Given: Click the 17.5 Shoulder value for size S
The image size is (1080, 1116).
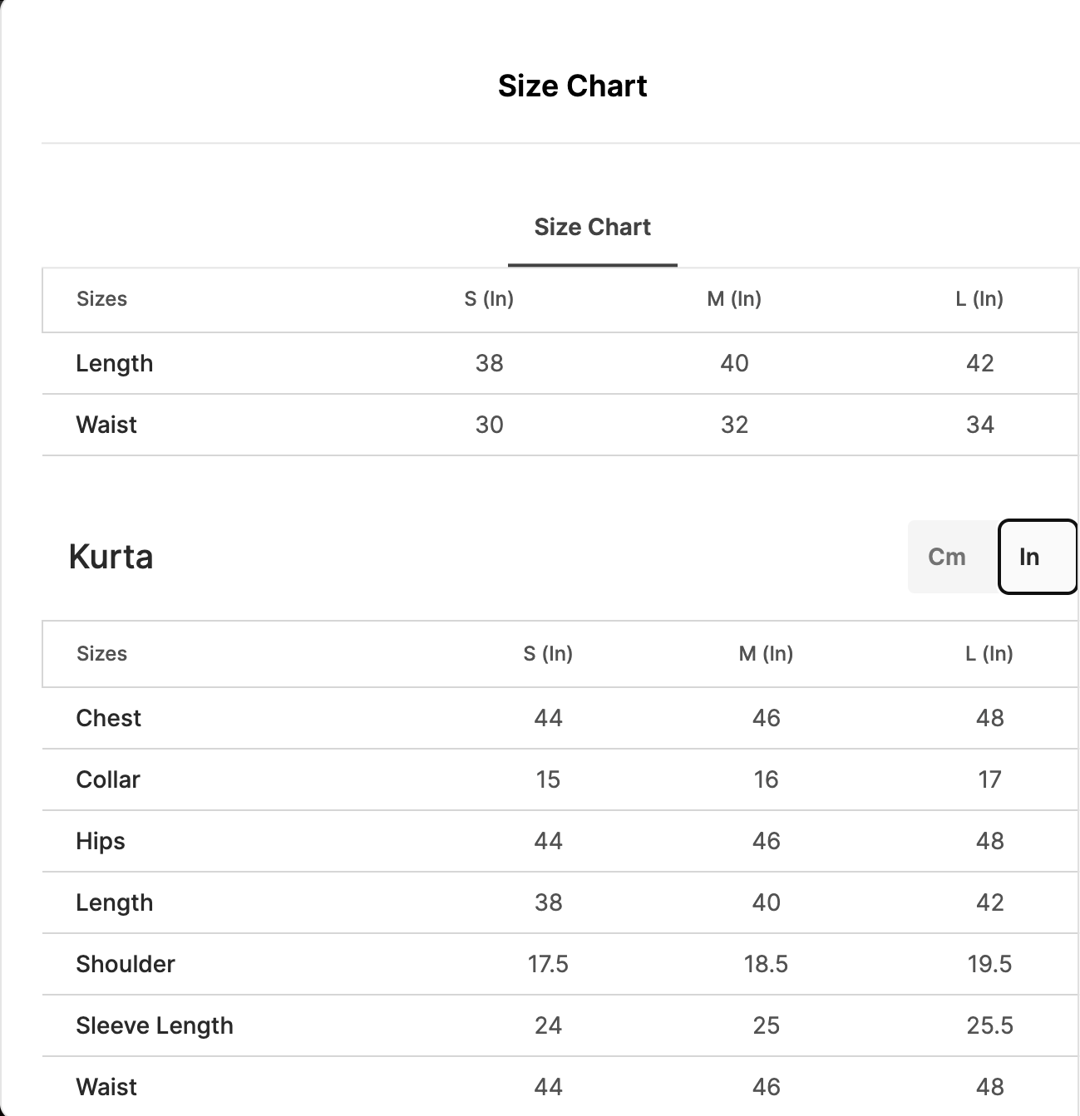Looking at the screenshot, I should [548, 964].
